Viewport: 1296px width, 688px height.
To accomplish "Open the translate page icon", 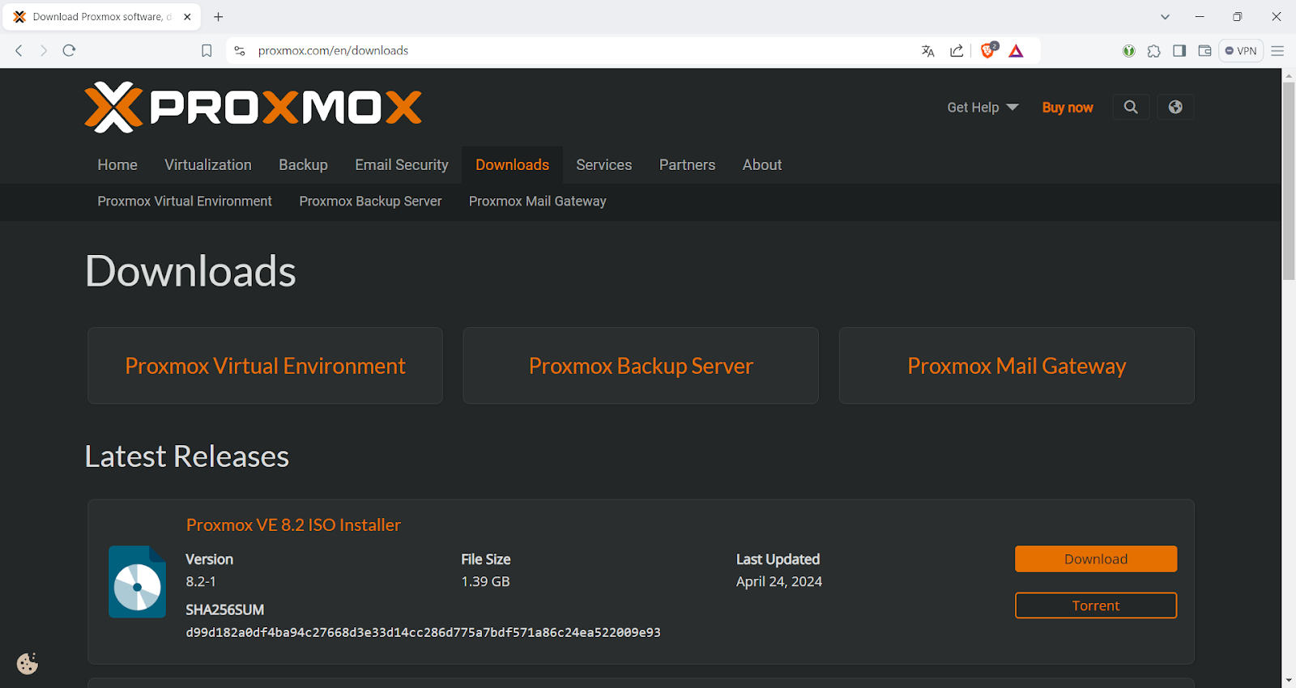I will [928, 51].
